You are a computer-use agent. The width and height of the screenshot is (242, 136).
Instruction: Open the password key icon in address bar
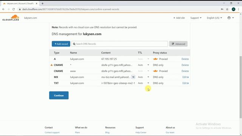click(x=222, y=9)
